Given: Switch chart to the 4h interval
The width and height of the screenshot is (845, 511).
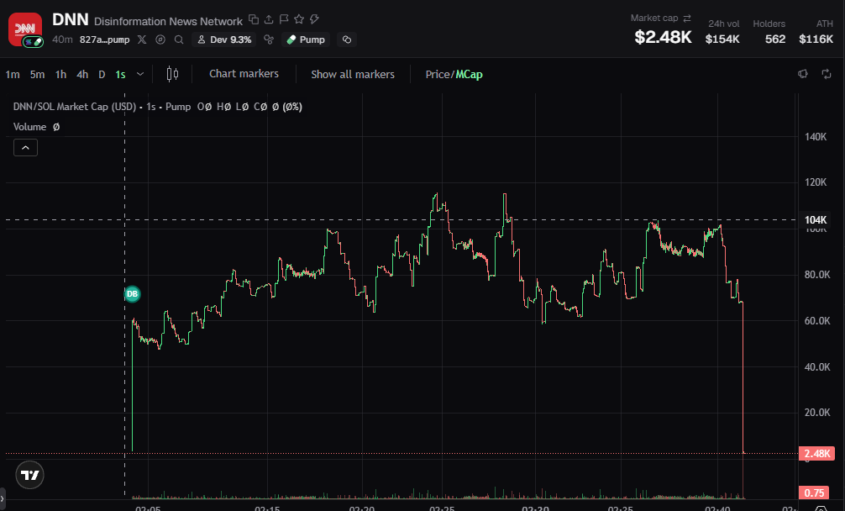Looking at the screenshot, I should tap(82, 75).
